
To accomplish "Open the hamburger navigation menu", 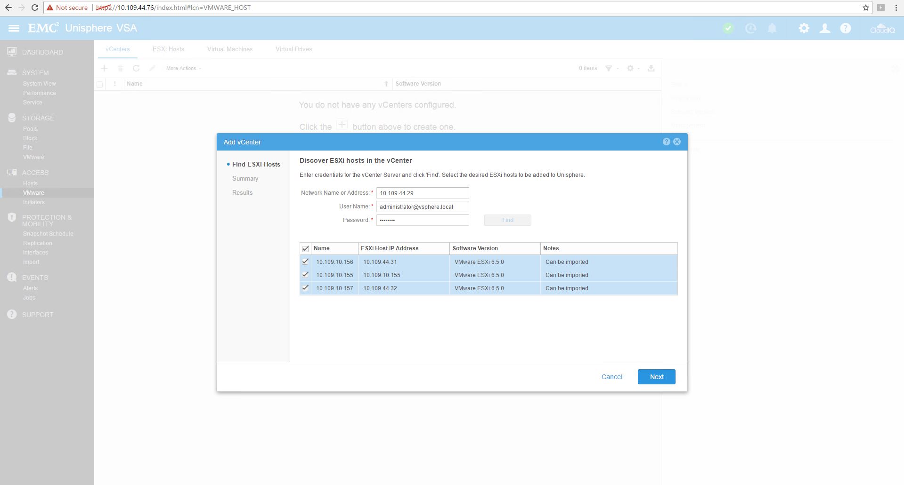I will (x=14, y=28).
